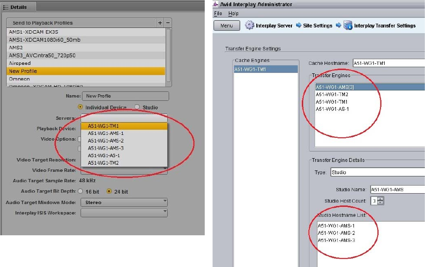Remove selected playback profile with minus button
This screenshot has width=425, height=267.
[168, 23]
